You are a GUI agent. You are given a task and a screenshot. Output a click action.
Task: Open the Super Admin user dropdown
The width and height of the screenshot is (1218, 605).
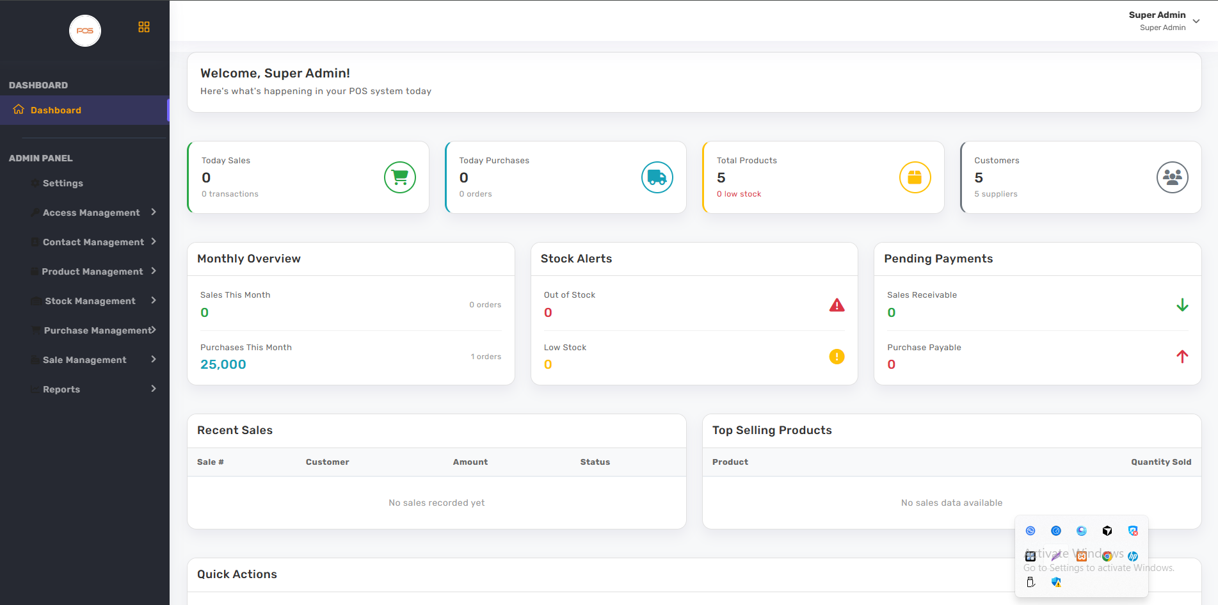pyautogui.click(x=1196, y=21)
